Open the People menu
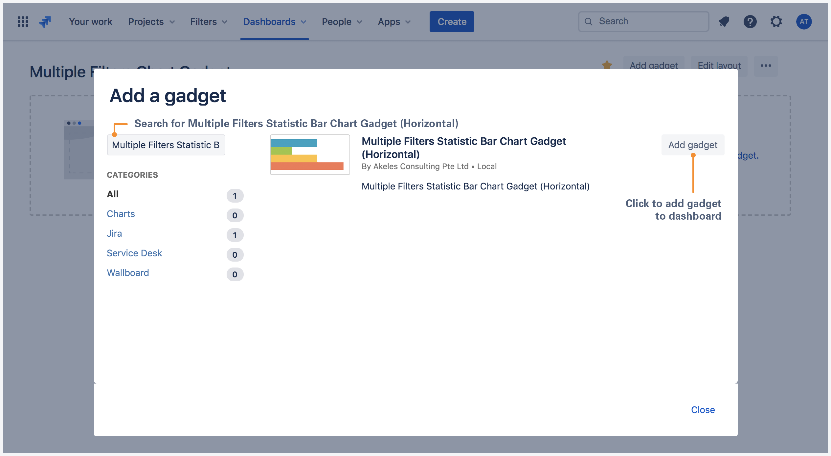The height and width of the screenshot is (456, 831). (x=341, y=22)
